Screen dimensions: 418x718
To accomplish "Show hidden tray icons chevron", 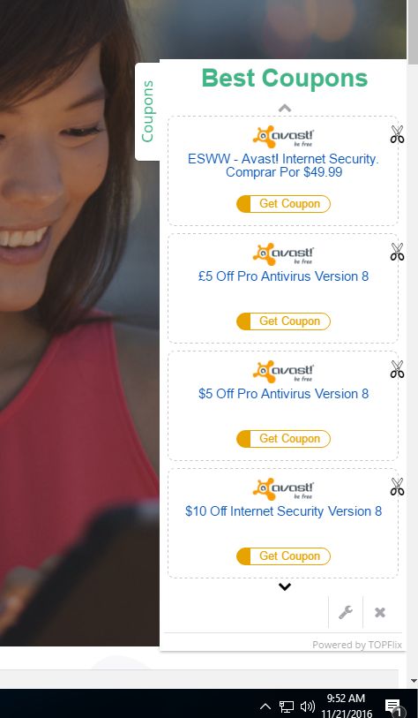I will pyautogui.click(x=265, y=707).
